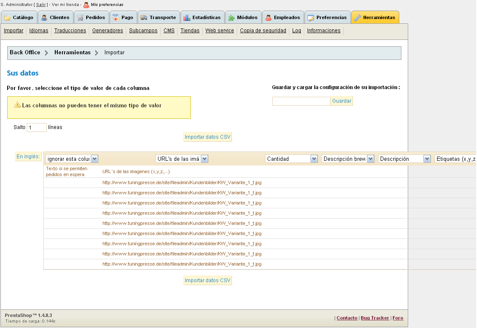Click the Salir logout link

(41, 5)
